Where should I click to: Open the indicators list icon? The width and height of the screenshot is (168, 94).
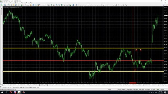tap(70, 5)
